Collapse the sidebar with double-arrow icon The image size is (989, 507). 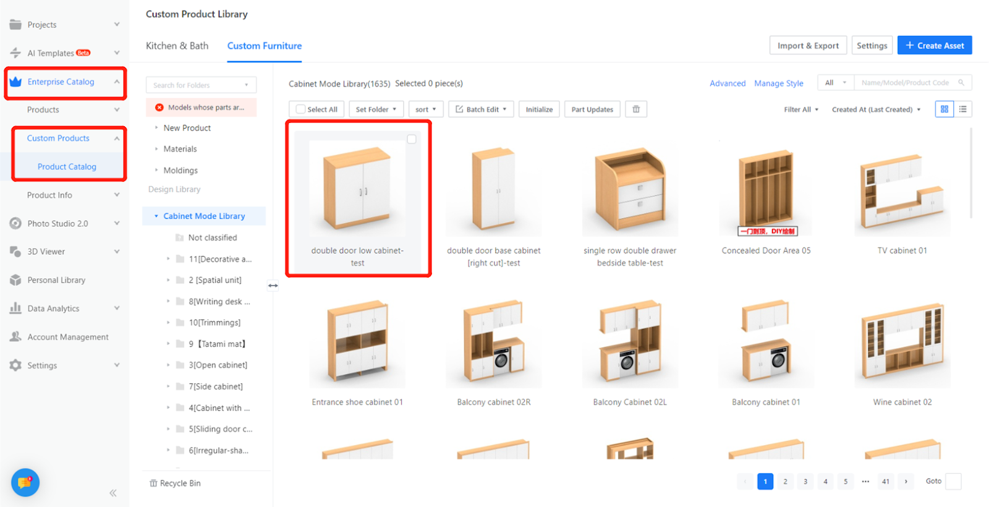coord(113,493)
